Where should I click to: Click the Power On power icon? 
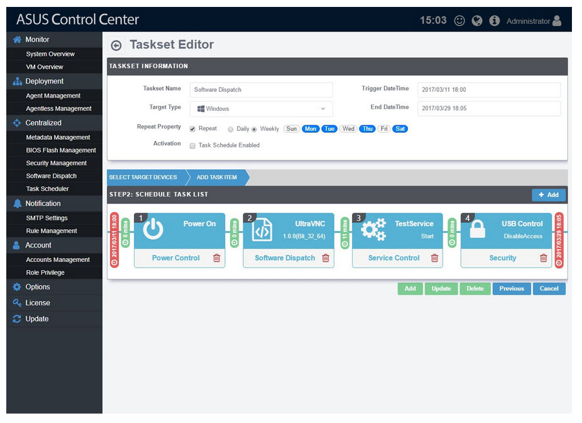tap(153, 228)
